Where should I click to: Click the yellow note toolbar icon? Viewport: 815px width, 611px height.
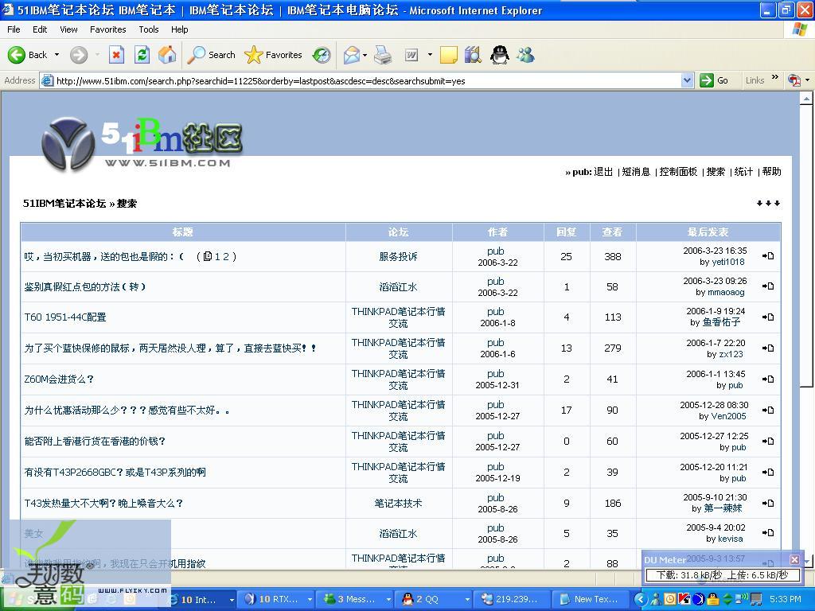pyautogui.click(x=449, y=55)
